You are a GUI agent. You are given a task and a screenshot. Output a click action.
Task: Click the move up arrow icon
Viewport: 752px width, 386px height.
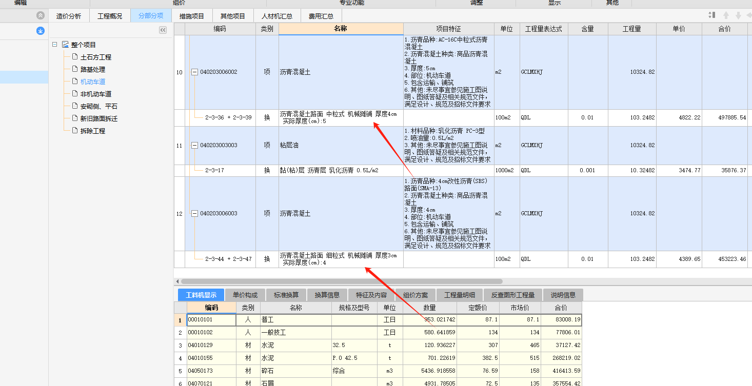pyautogui.click(x=726, y=15)
